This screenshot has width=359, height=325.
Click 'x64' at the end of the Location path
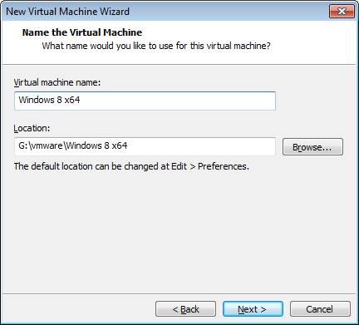[120, 145]
